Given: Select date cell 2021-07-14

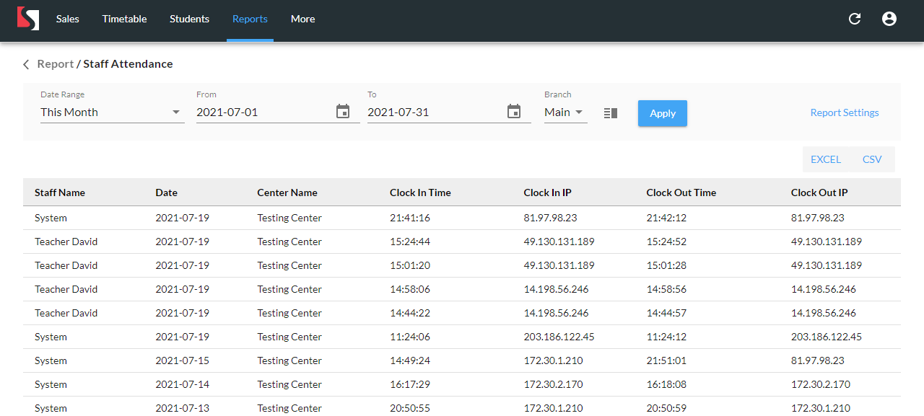Looking at the screenshot, I should click(183, 384).
